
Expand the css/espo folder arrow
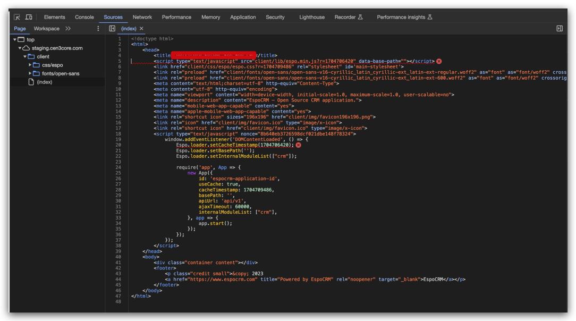click(x=30, y=65)
